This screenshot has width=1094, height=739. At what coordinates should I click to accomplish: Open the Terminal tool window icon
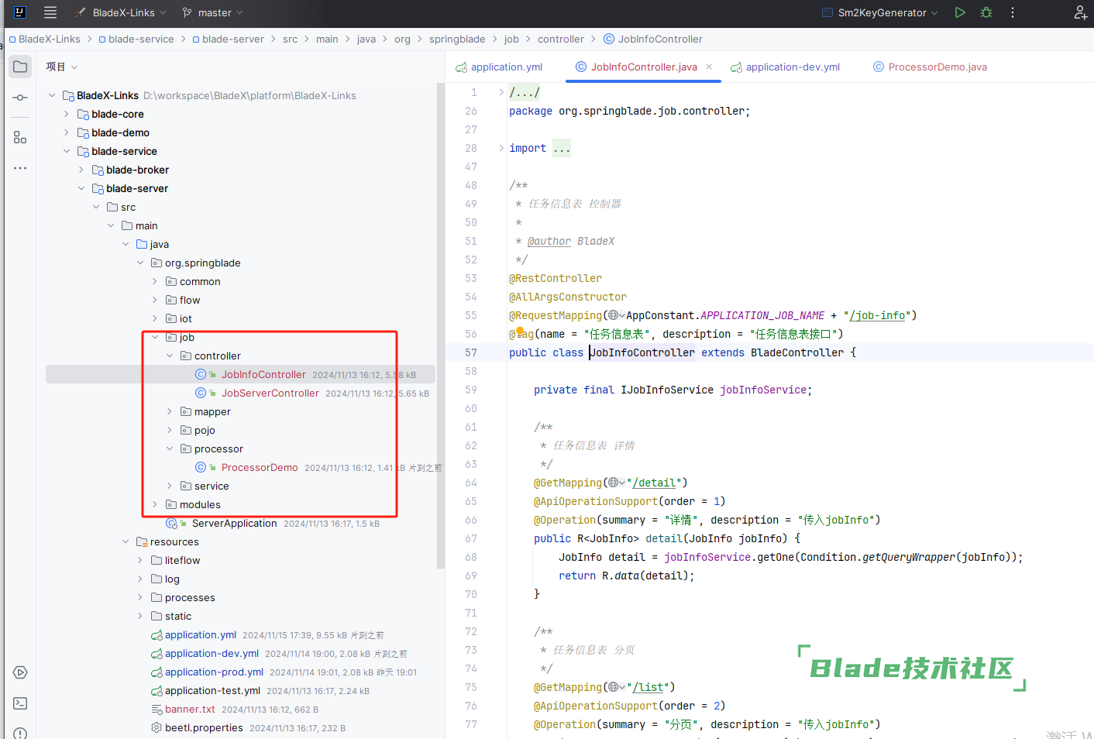[20, 703]
